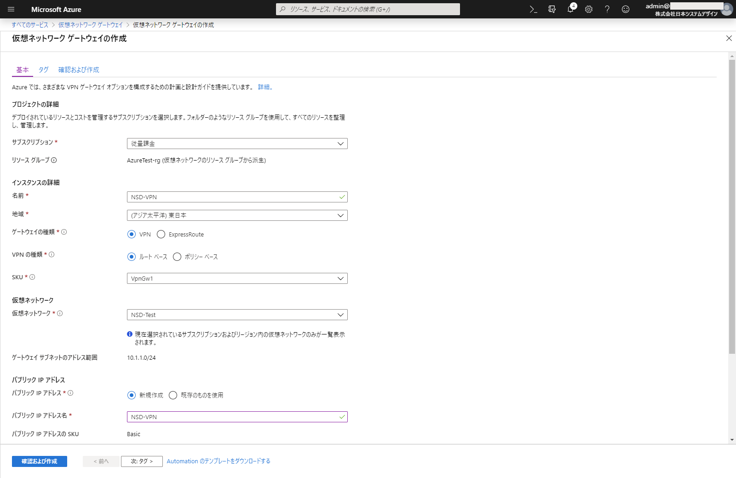Click Automation template download link
The width and height of the screenshot is (736, 478).
(x=218, y=461)
